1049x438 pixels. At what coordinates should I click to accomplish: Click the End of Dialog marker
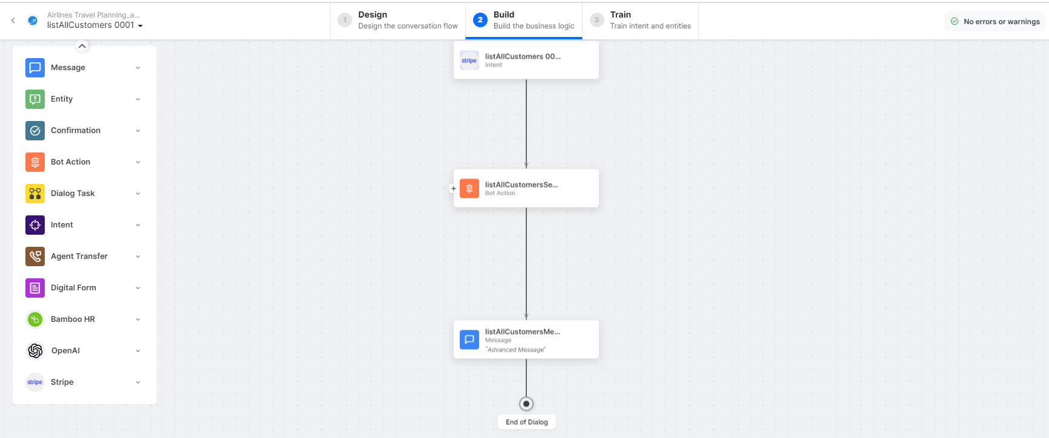click(526, 404)
